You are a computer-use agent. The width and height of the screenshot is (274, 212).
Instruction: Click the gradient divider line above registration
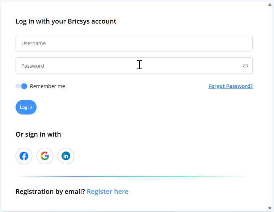tap(134, 176)
